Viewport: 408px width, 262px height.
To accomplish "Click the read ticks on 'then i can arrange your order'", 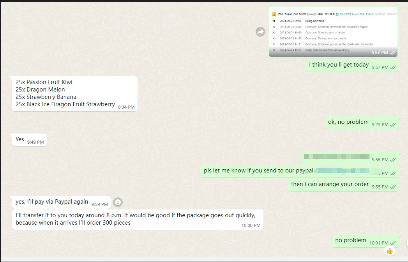I will [x=393, y=187].
